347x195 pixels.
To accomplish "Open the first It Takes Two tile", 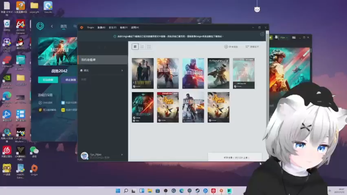I will click(x=168, y=107).
